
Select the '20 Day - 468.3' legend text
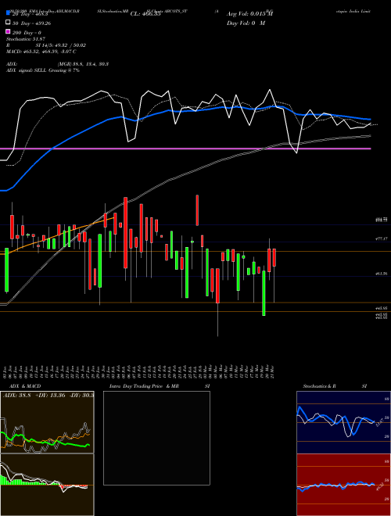[30, 14]
